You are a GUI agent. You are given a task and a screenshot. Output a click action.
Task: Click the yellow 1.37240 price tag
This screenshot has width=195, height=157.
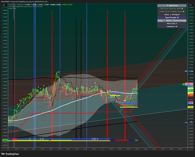191,93
